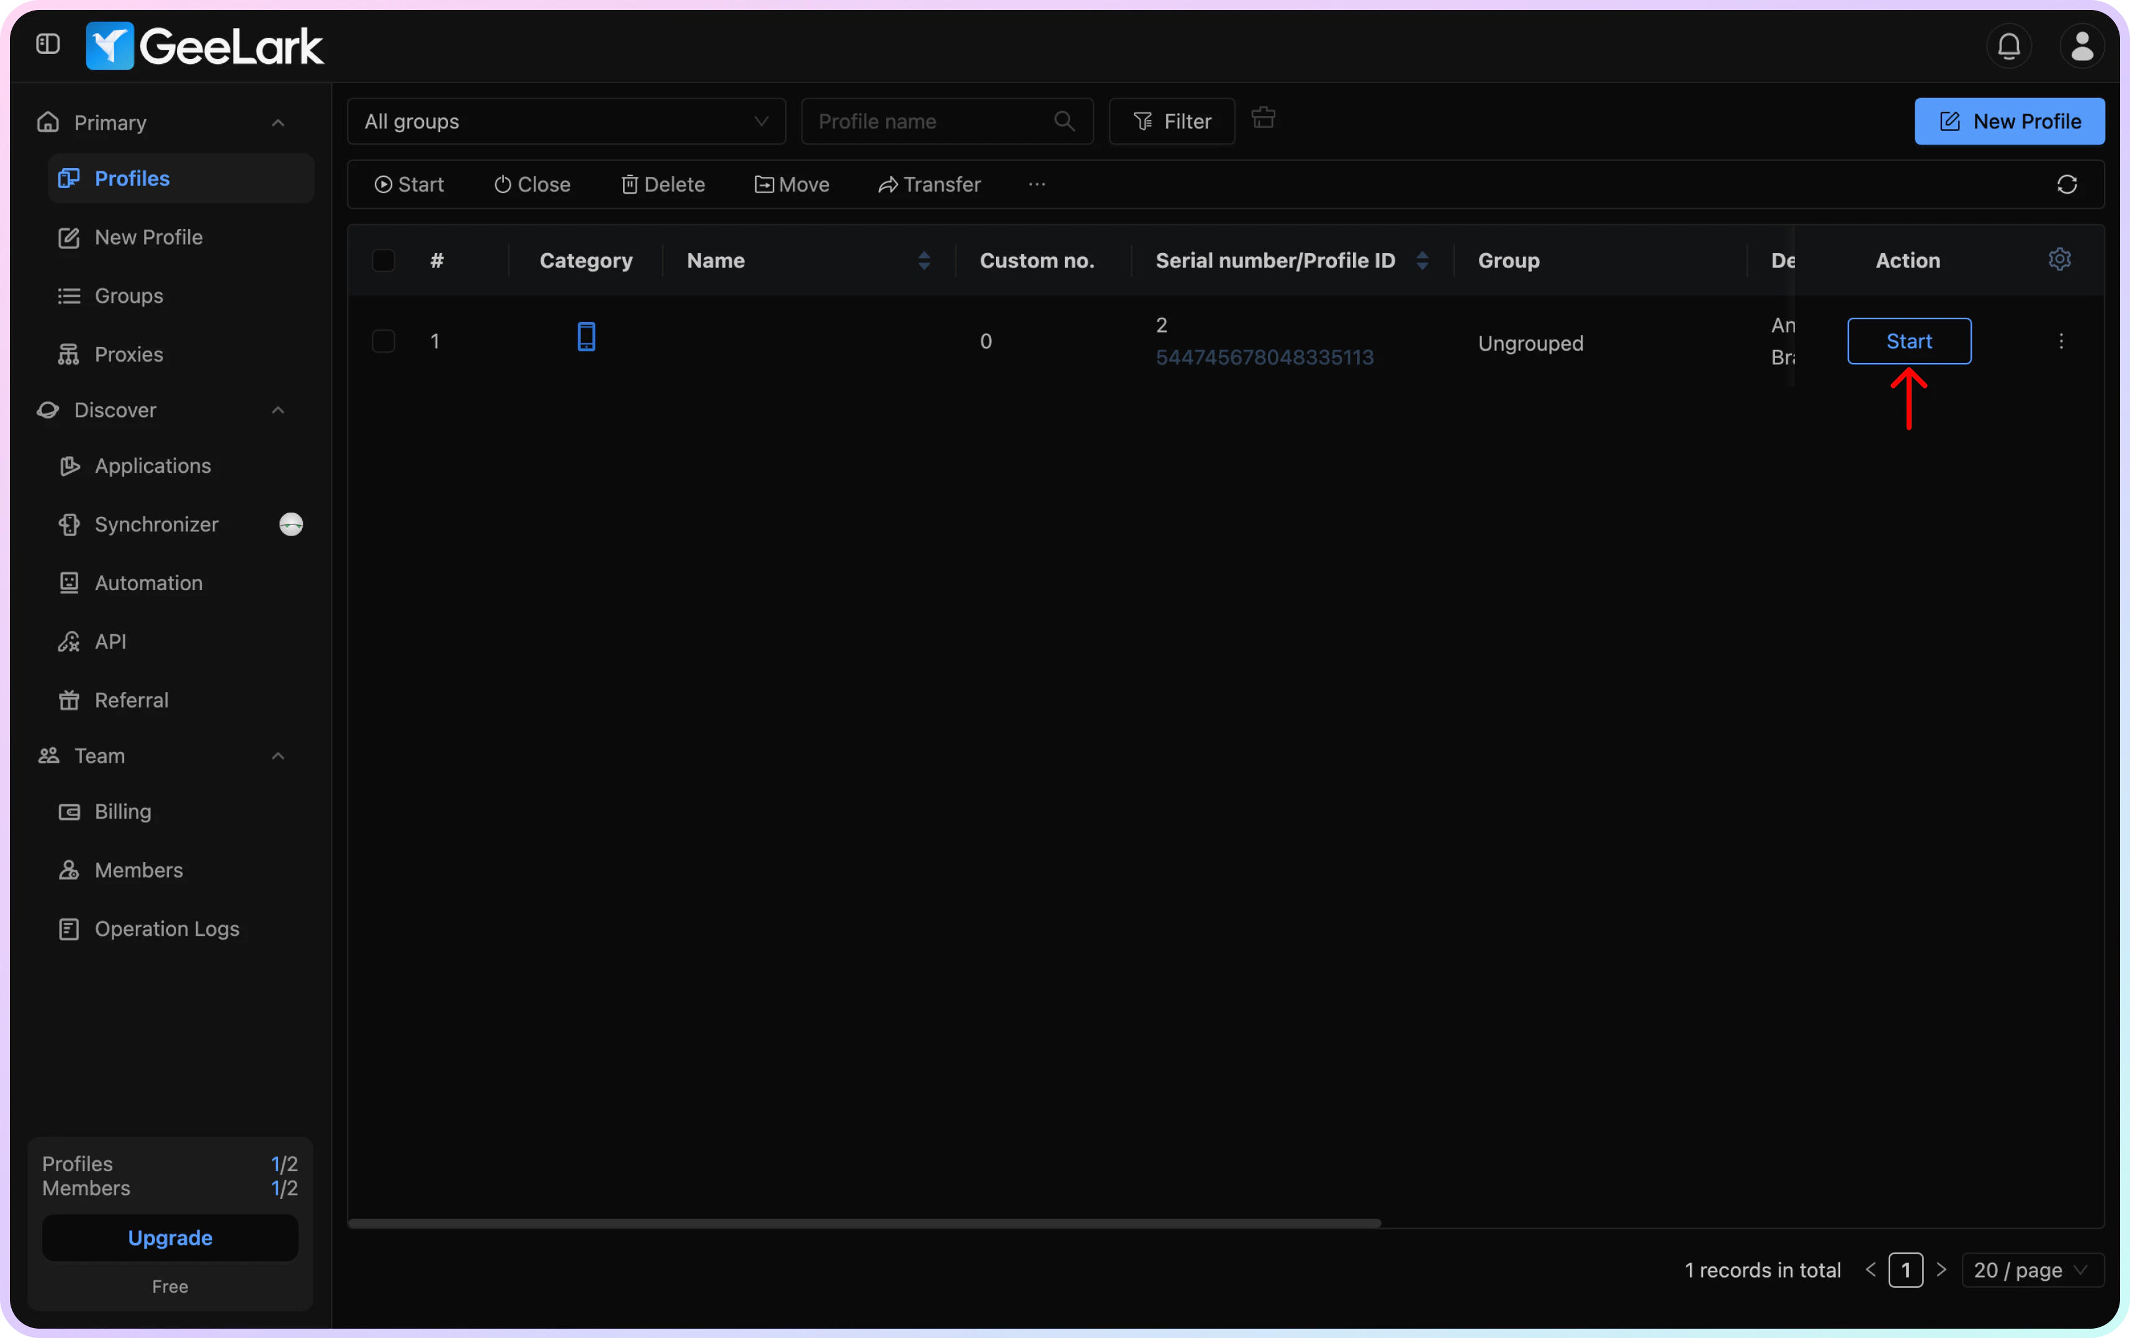Open Proxies in the sidebar
2130x1338 pixels.
128,354
